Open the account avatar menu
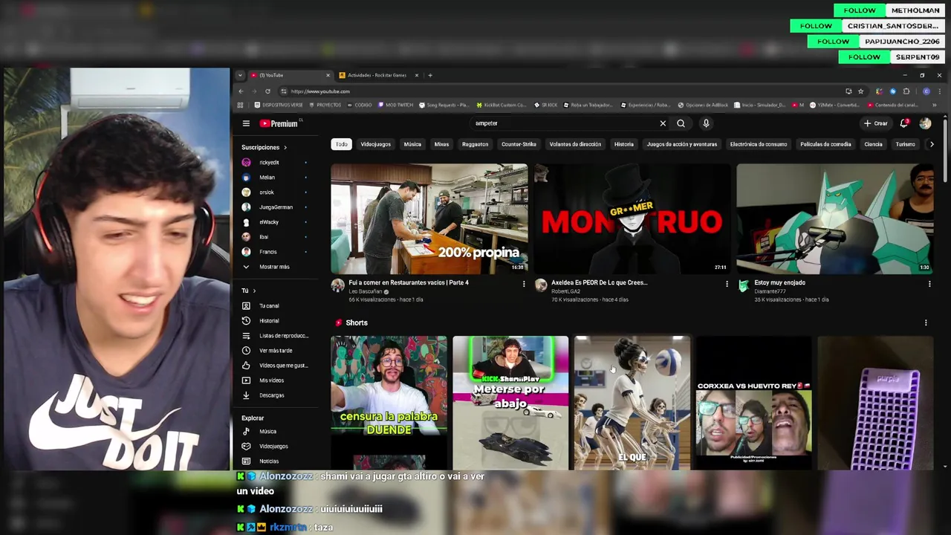This screenshot has width=951, height=535. (x=925, y=123)
